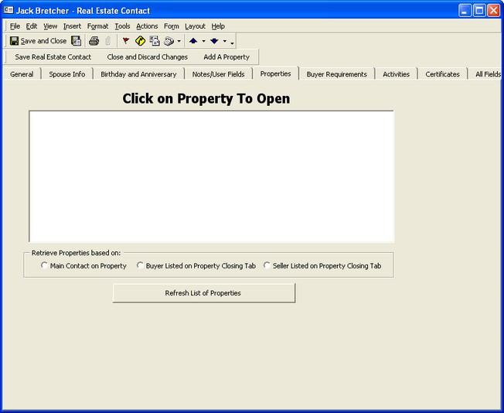Click Refresh List of Properties button
Viewport: 504px width, 413px height.
204,293
